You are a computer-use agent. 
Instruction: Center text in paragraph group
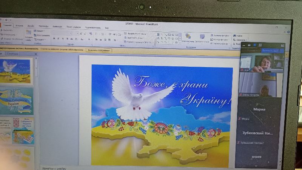click(x=101, y=40)
